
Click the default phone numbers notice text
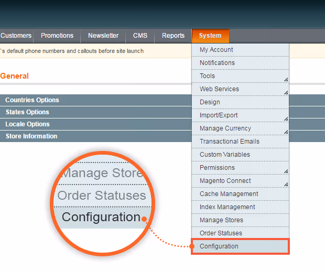(x=72, y=51)
